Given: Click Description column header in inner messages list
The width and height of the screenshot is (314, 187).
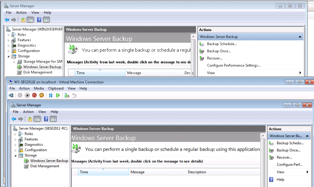Looking at the screenshot, I should click(223, 172).
